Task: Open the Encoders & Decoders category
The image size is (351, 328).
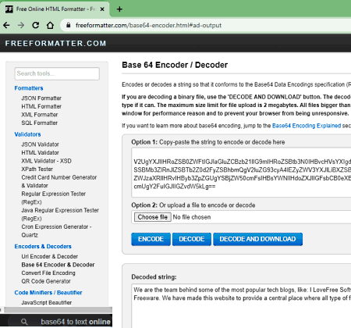Action: (x=43, y=247)
